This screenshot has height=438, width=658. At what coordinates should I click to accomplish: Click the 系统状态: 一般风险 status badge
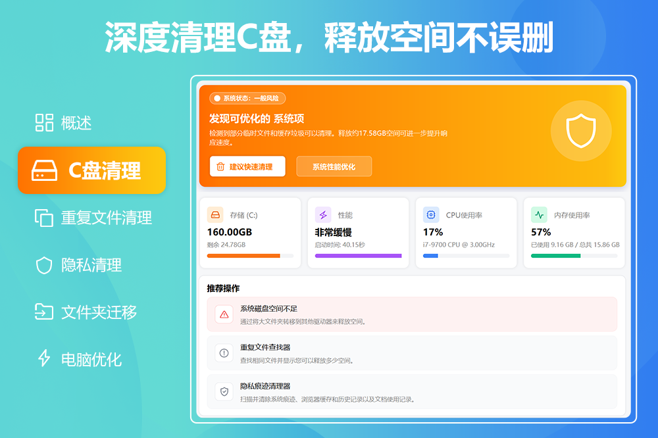click(247, 98)
